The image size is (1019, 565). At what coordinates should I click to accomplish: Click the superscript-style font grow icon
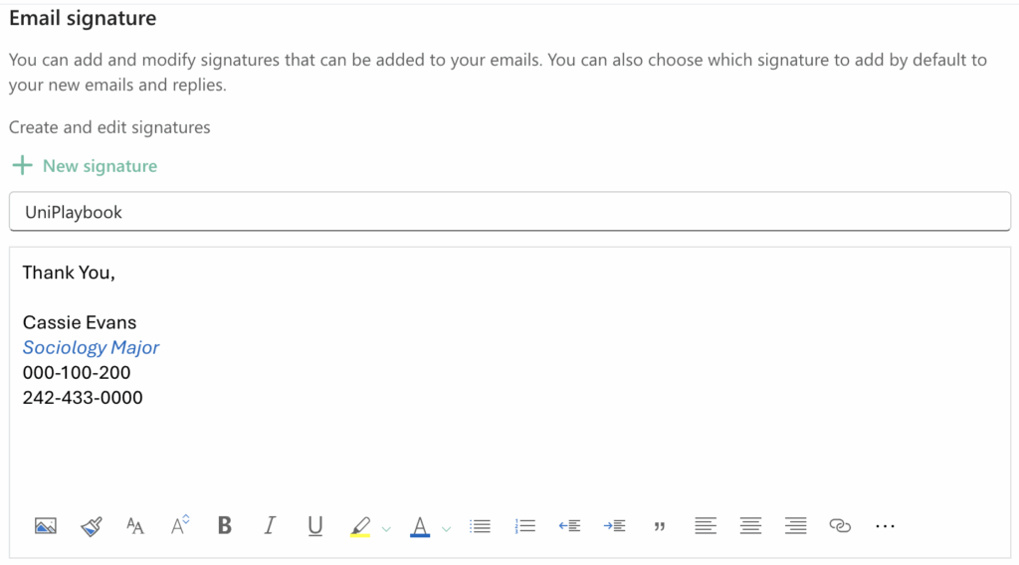click(x=180, y=525)
